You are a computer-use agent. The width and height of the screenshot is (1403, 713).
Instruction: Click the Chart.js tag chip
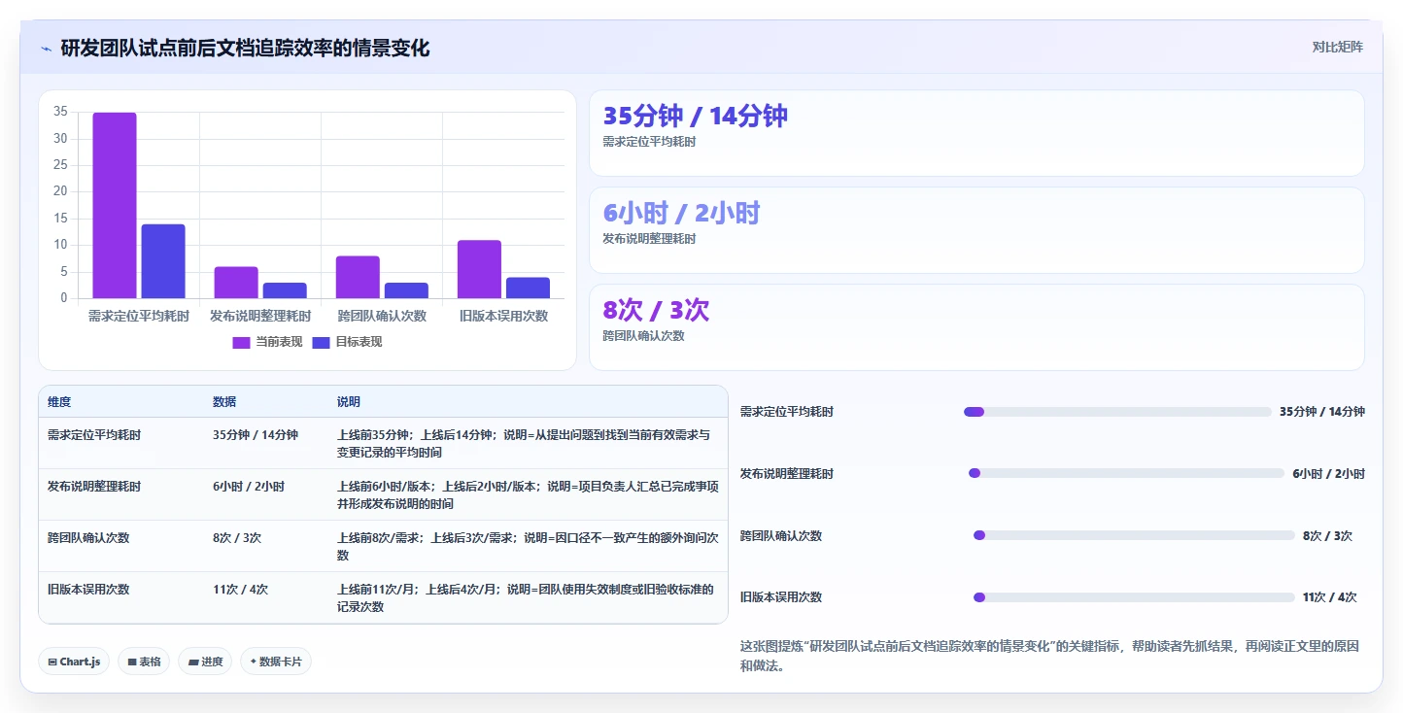75,662
